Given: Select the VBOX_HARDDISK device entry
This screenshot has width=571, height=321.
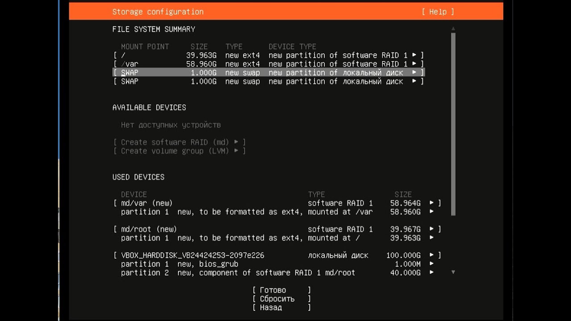Looking at the screenshot, I should pyautogui.click(x=193, y=255).
